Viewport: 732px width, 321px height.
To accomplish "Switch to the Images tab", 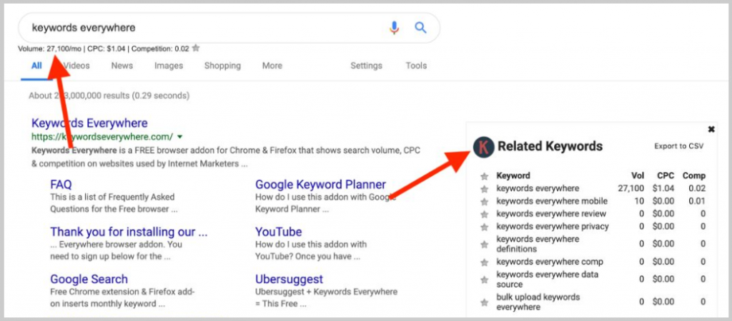I will 169,66.
